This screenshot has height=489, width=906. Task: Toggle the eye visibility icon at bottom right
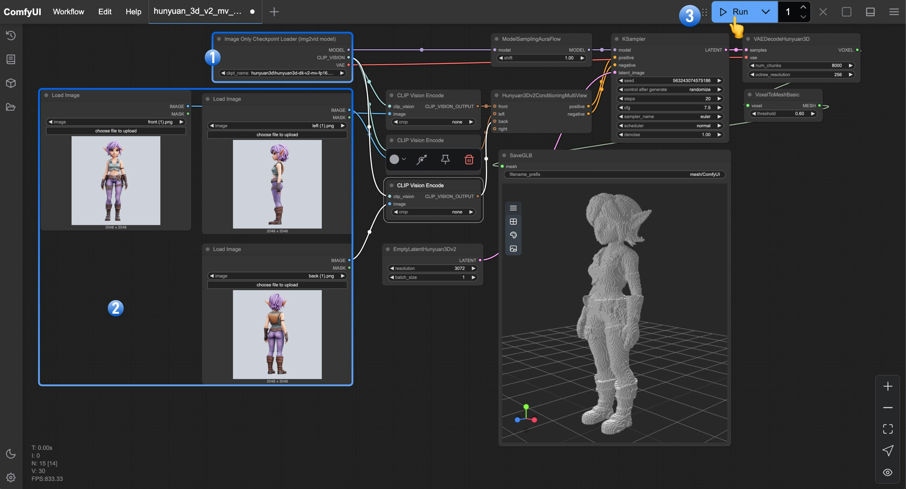888,472
